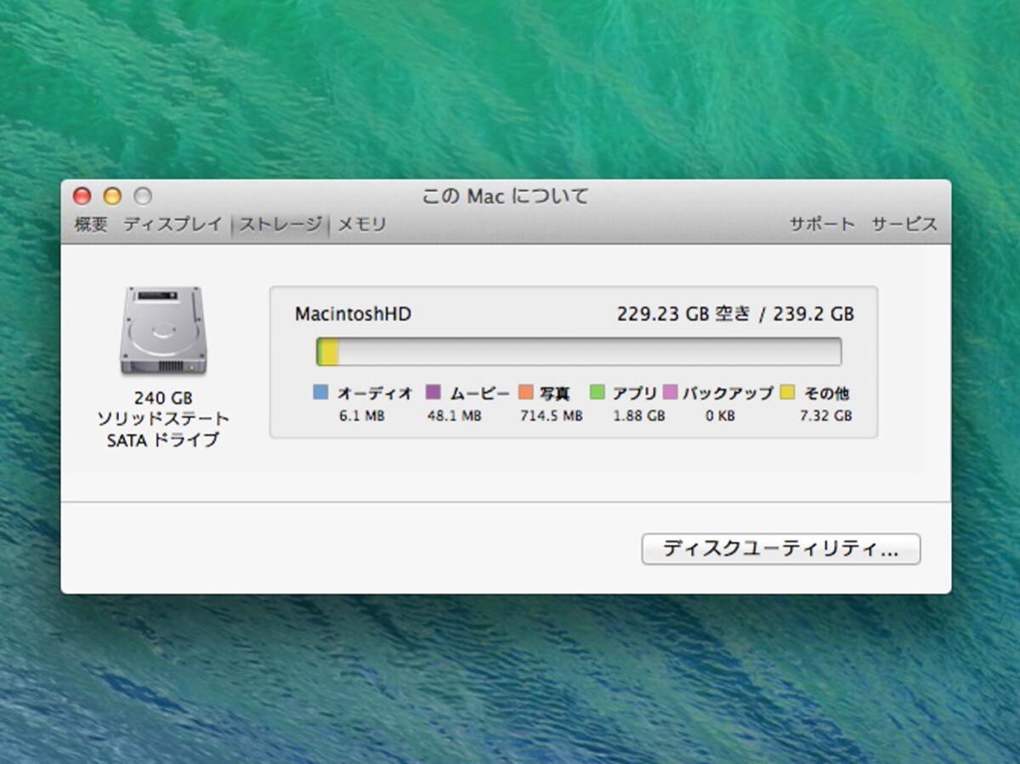Image resolution: width=1020 pixels, height=764 pixels.
Task: Click the 6.1 MB audio value
Action: pos(362,416)
